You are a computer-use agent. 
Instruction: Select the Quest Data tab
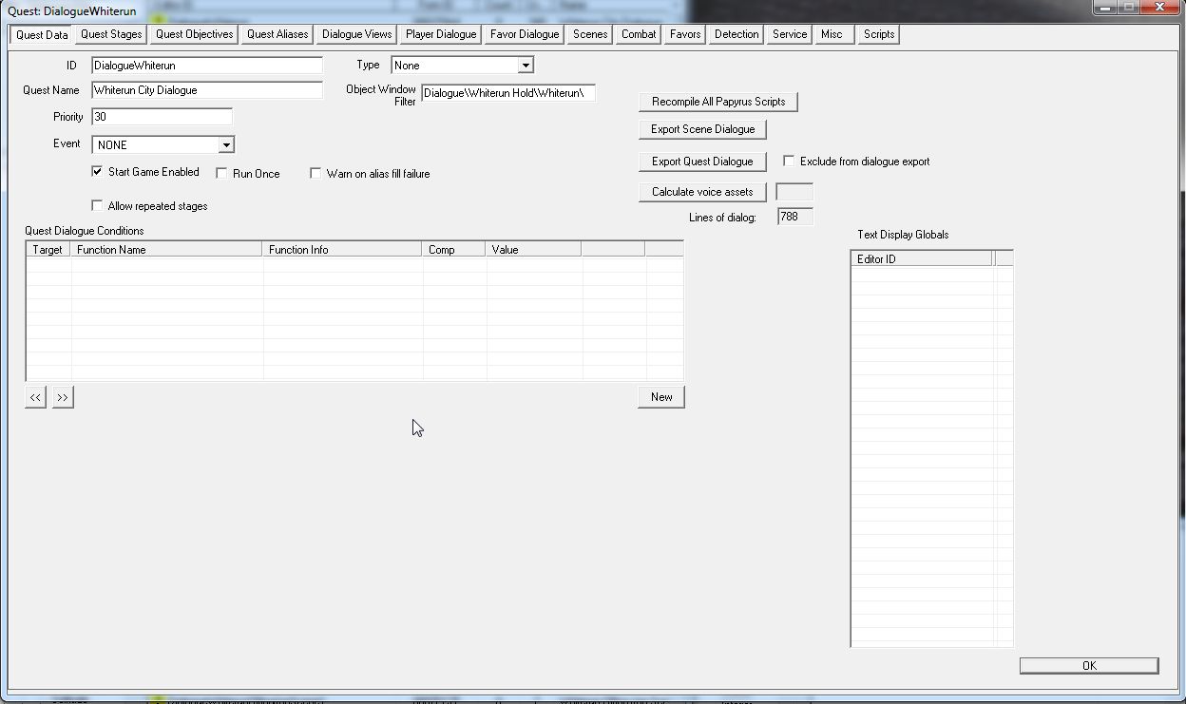tap(42, 34)
